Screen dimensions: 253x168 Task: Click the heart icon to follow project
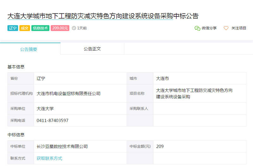click(226, 28)
